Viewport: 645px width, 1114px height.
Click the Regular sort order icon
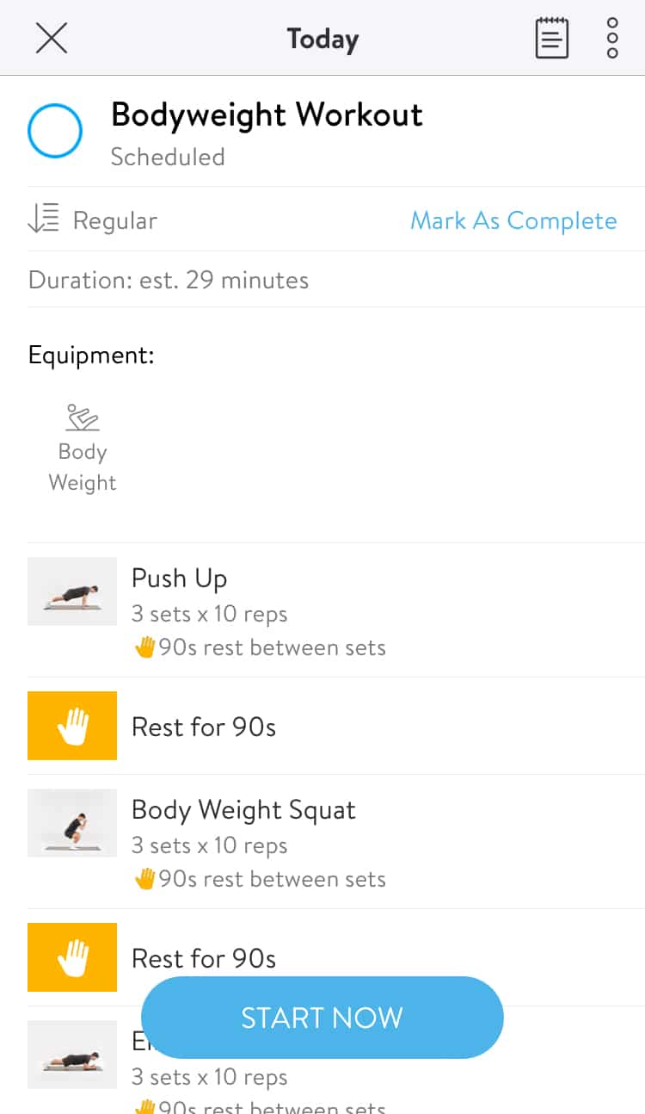[44, 220]
